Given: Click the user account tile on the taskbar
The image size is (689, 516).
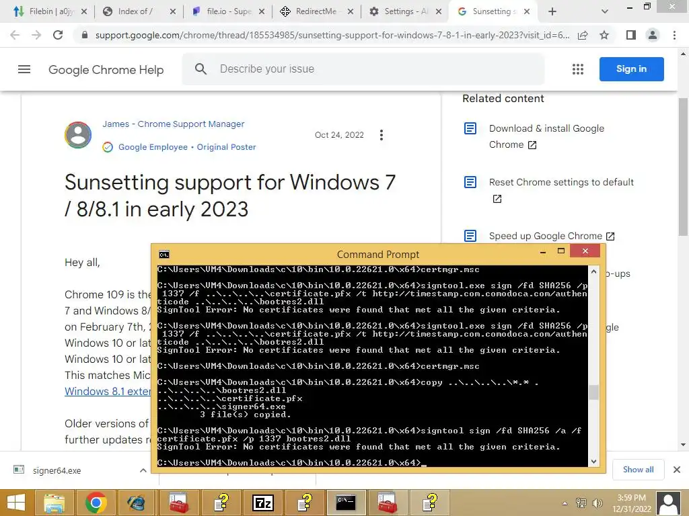Looking at the screenshot, I should coord(669,503).
